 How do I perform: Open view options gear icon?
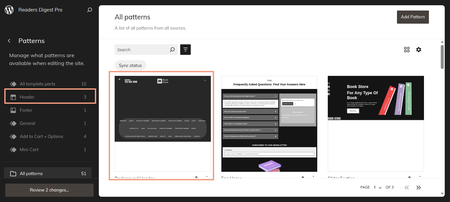(419, 50)
